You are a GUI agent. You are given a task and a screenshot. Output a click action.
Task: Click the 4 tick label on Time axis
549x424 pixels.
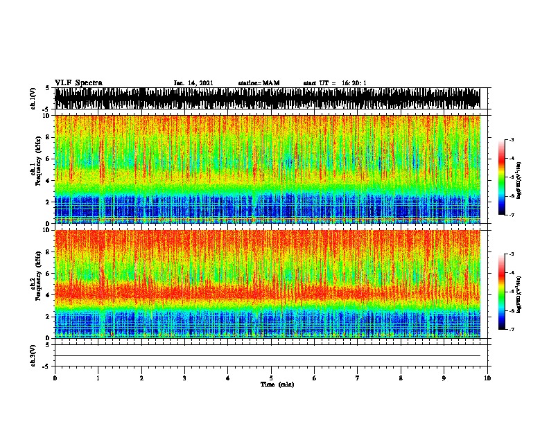point(228,378)
